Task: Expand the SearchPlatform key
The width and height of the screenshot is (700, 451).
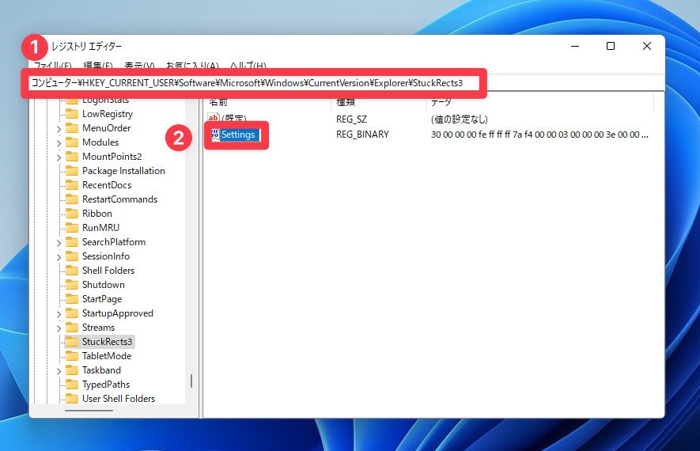Action: (59, 243)
